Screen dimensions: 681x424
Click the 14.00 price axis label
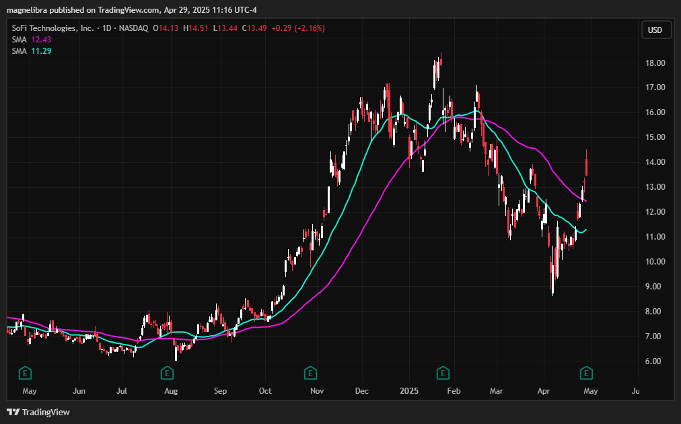click(655, 162)
